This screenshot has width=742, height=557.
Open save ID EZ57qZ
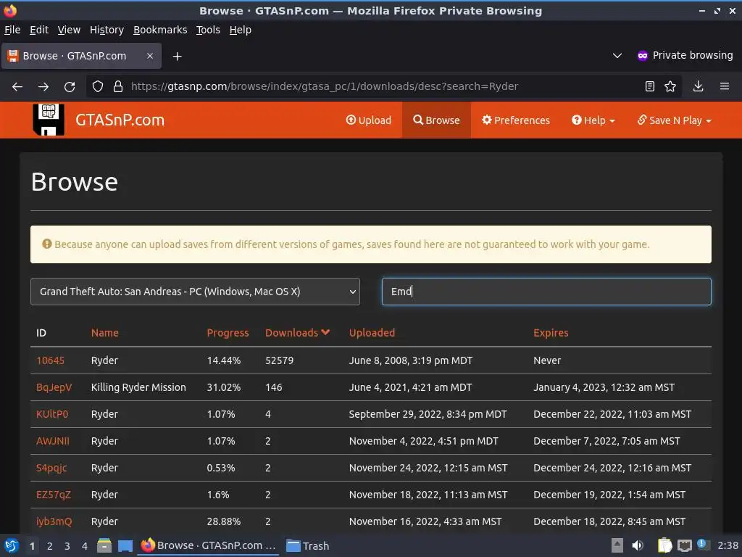click(54, 495)
